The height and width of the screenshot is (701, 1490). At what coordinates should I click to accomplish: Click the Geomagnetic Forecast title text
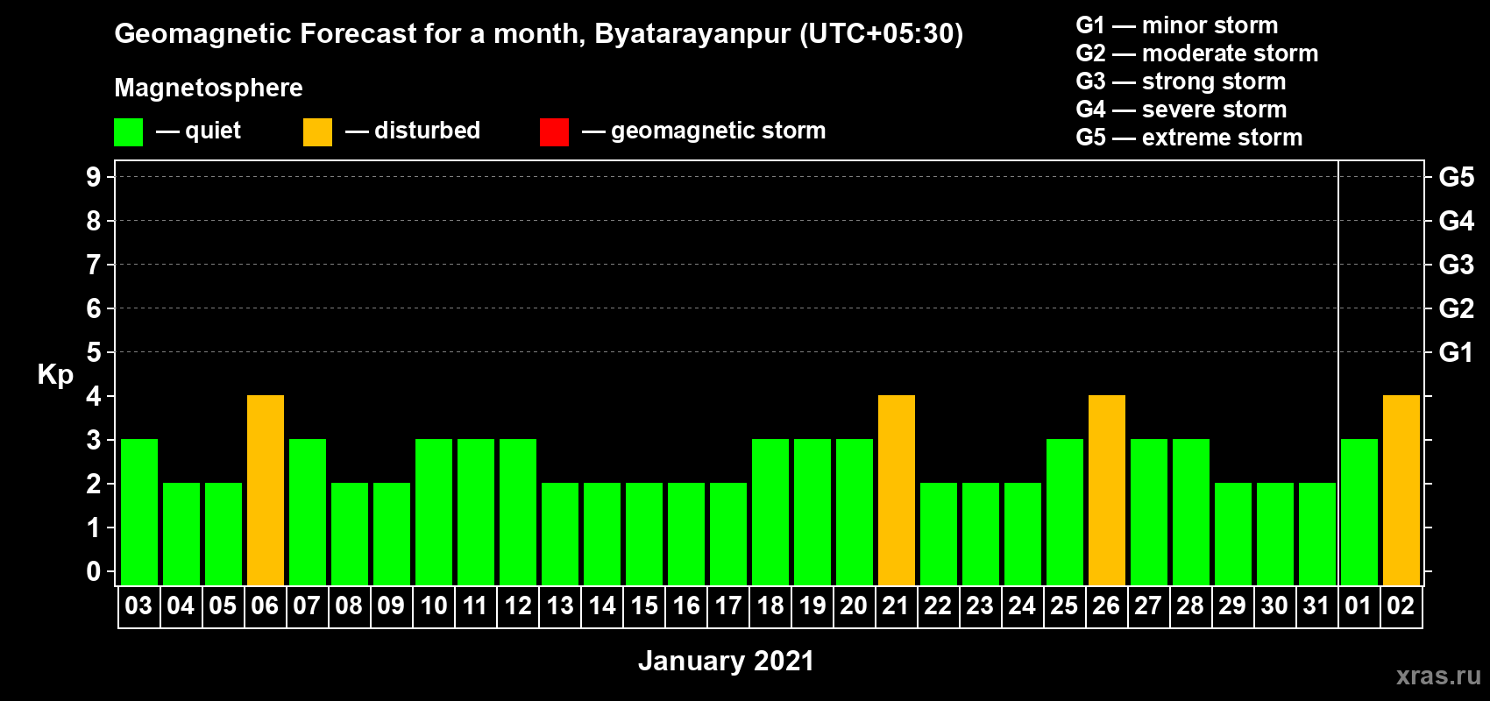tap(539, 34)
